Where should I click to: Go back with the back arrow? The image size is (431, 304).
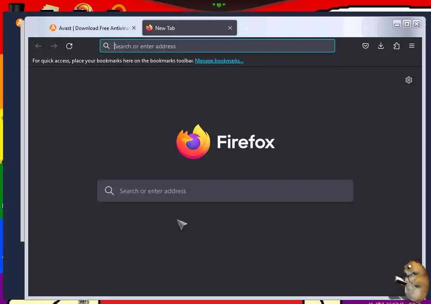(x=38, y=46)
